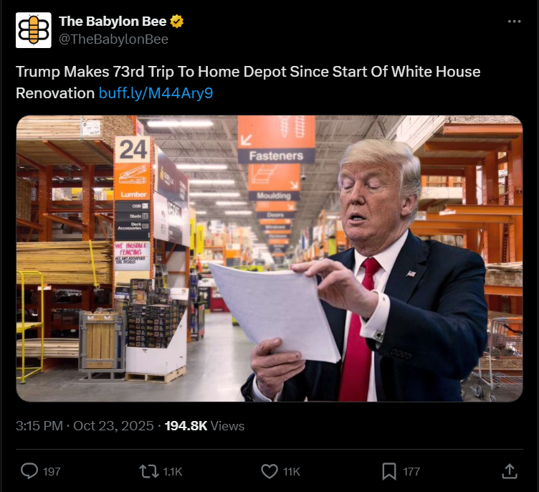The height and width of the screenshot is (492, 539).
Task: Click the tweet headline text
Action: tap(248, 82)
